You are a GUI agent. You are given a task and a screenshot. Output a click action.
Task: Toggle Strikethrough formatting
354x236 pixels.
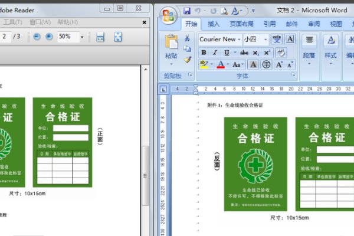(x=244, y=53)
